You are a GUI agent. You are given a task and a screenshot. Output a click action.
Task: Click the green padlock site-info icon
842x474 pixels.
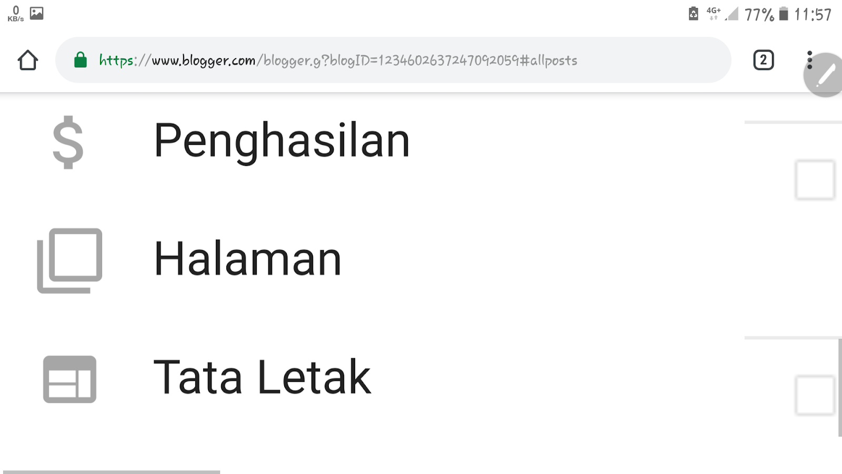click(81, 60)
